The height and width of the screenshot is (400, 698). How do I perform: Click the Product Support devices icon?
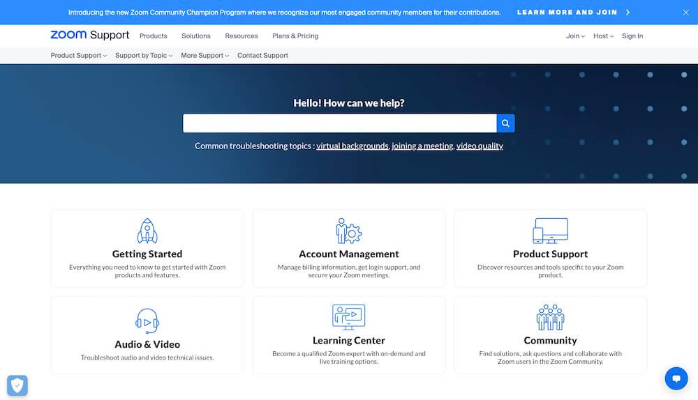point(551,231)
